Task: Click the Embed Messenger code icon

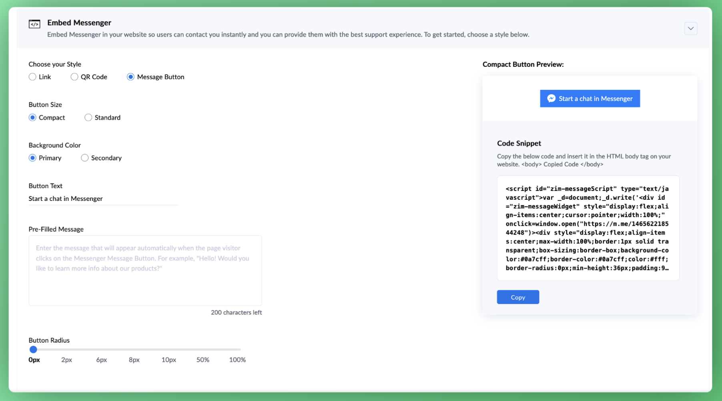Action: 34,24
